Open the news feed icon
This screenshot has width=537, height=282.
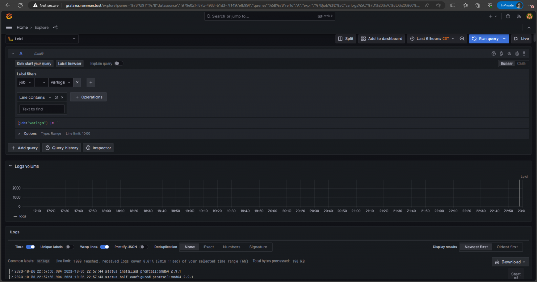[519, 16]
